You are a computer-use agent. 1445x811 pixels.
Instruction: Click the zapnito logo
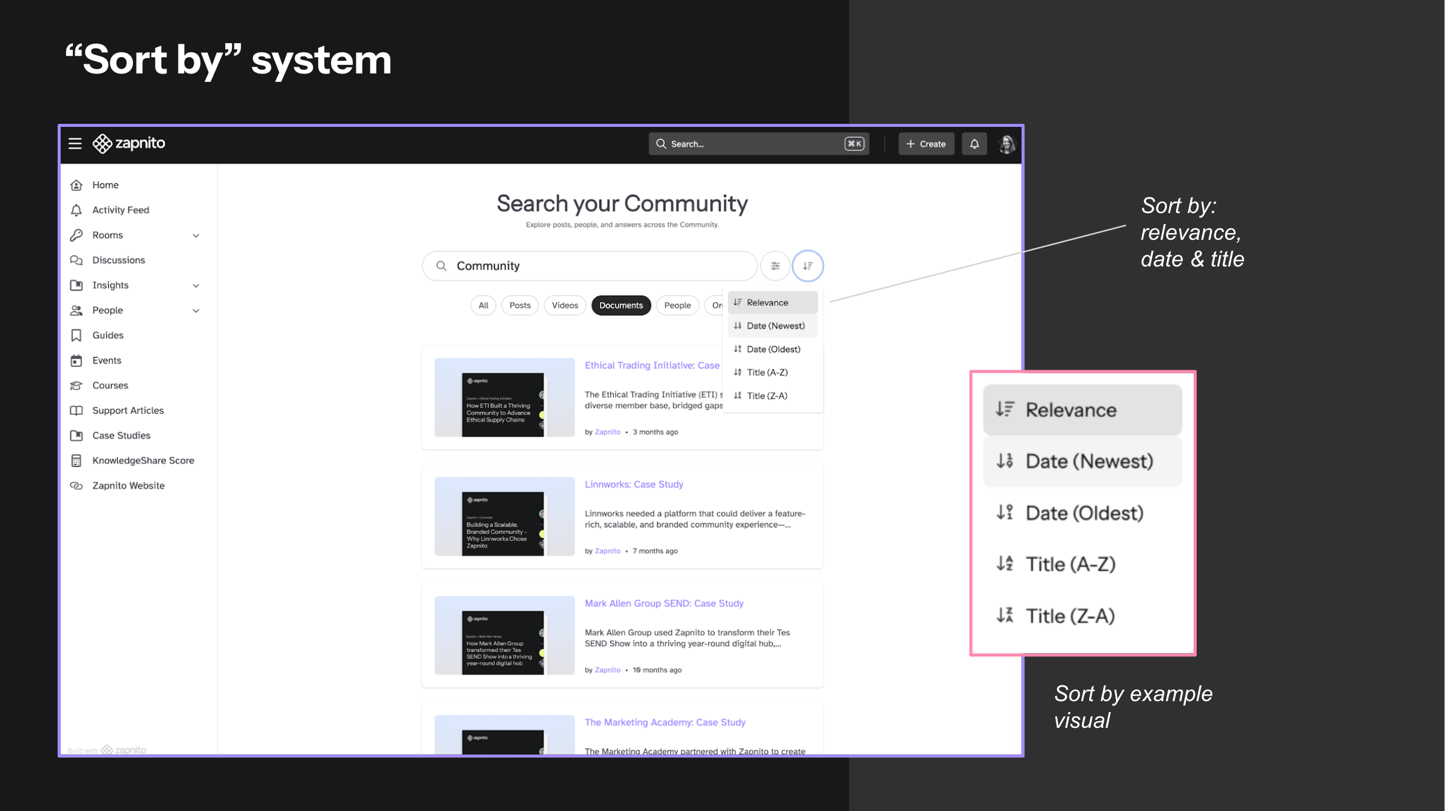pos(129,143)
